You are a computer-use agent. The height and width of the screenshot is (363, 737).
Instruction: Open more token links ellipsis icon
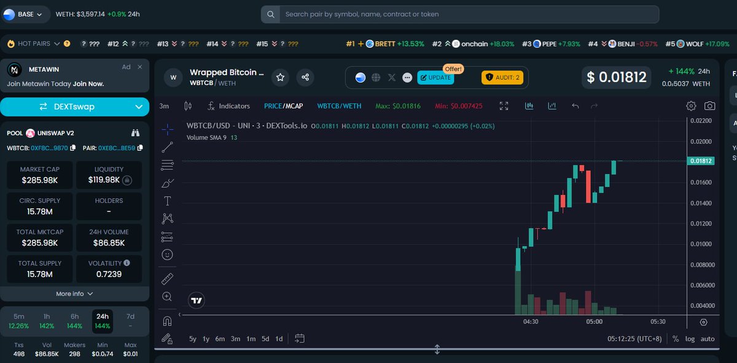pyautogui.click(x=407, y=77)
